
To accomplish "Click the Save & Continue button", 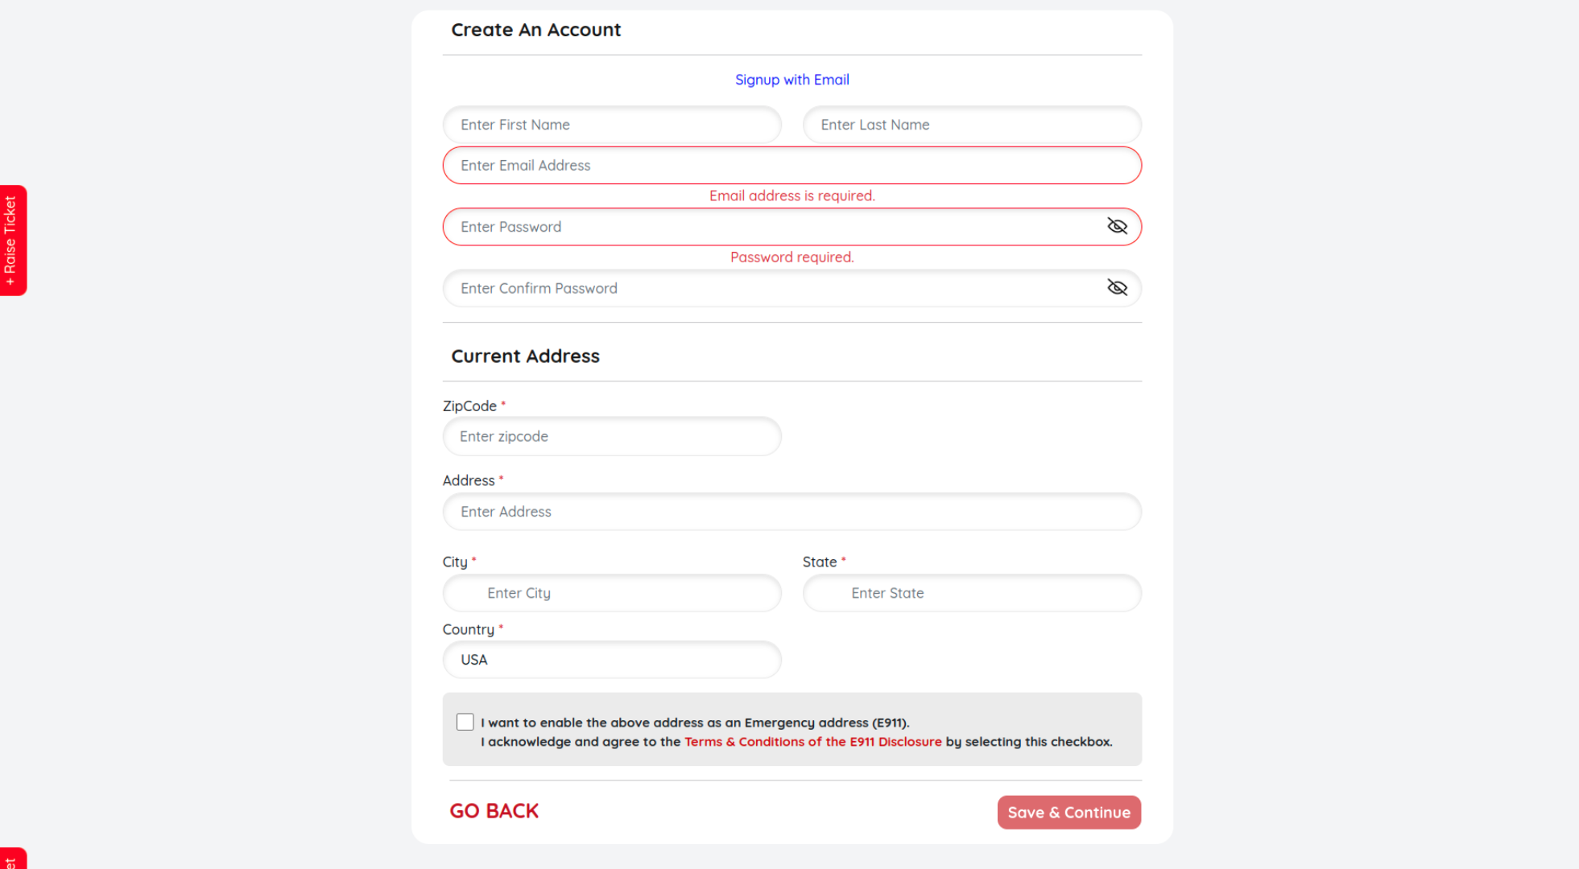I will coord(1069,812).
